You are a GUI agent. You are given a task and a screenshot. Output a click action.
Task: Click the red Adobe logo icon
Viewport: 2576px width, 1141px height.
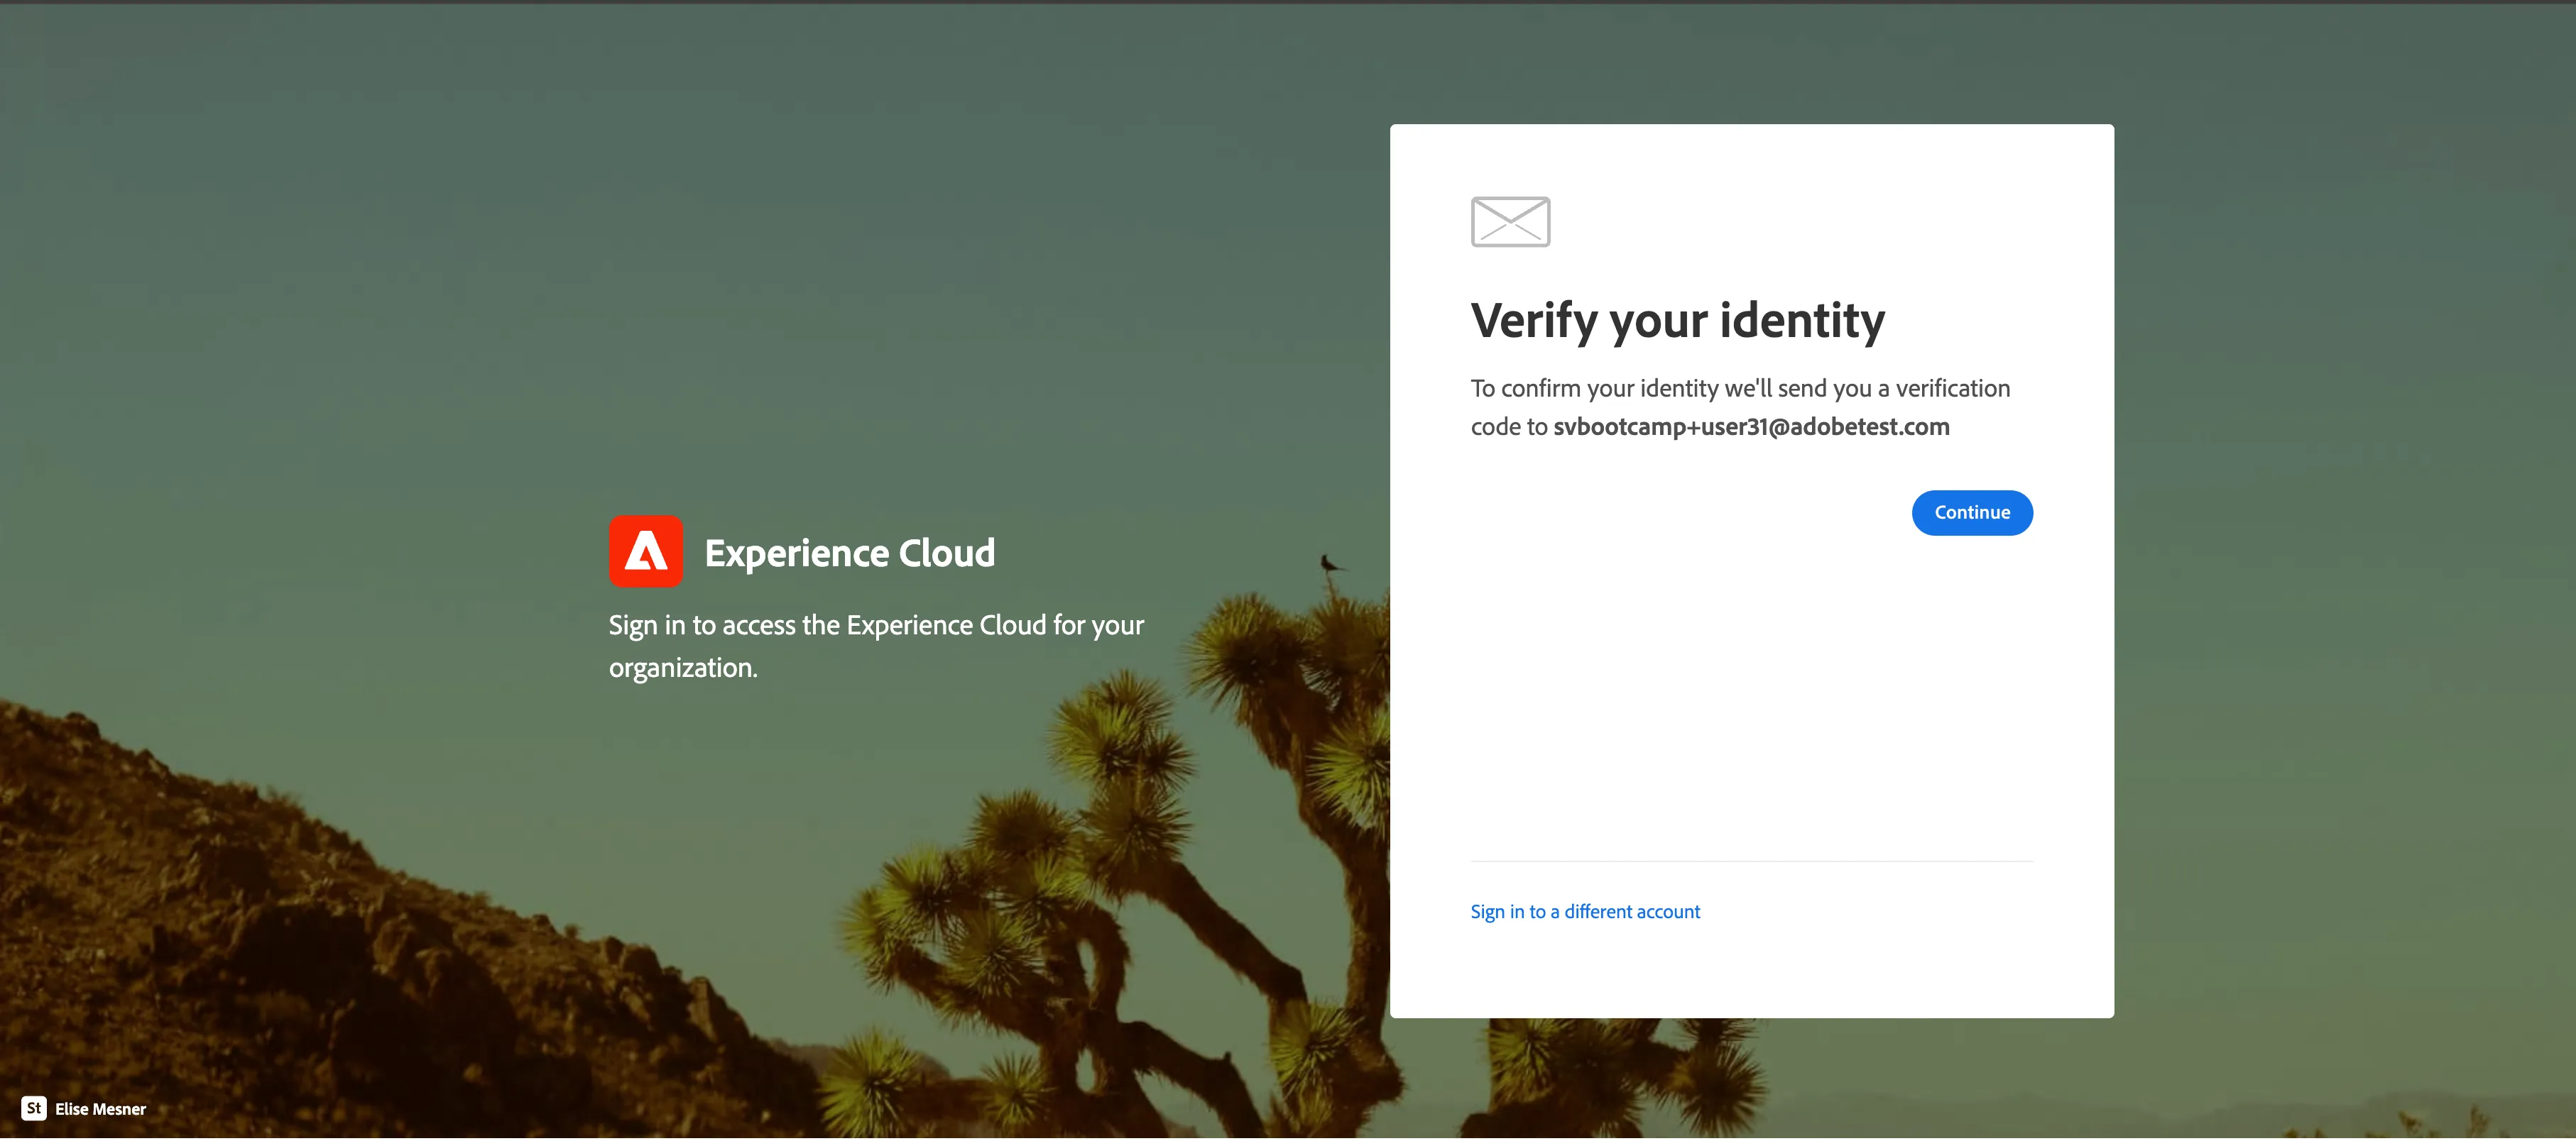click(646, 551)
